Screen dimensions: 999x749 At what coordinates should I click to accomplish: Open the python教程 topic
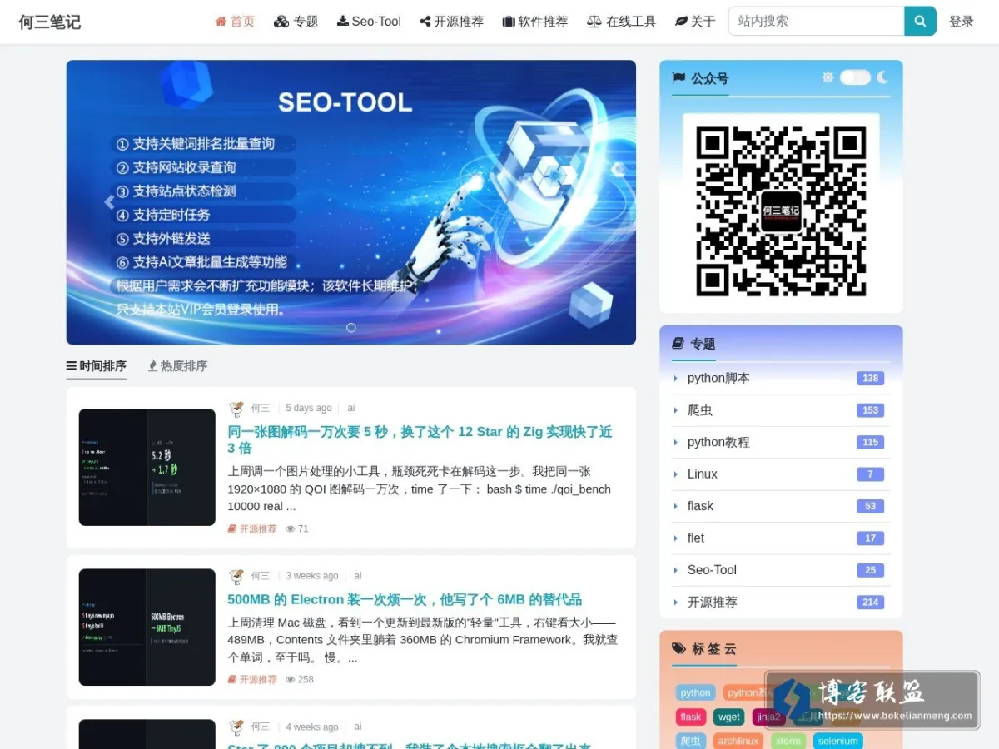pyautogui.click(x=718, y=442)
